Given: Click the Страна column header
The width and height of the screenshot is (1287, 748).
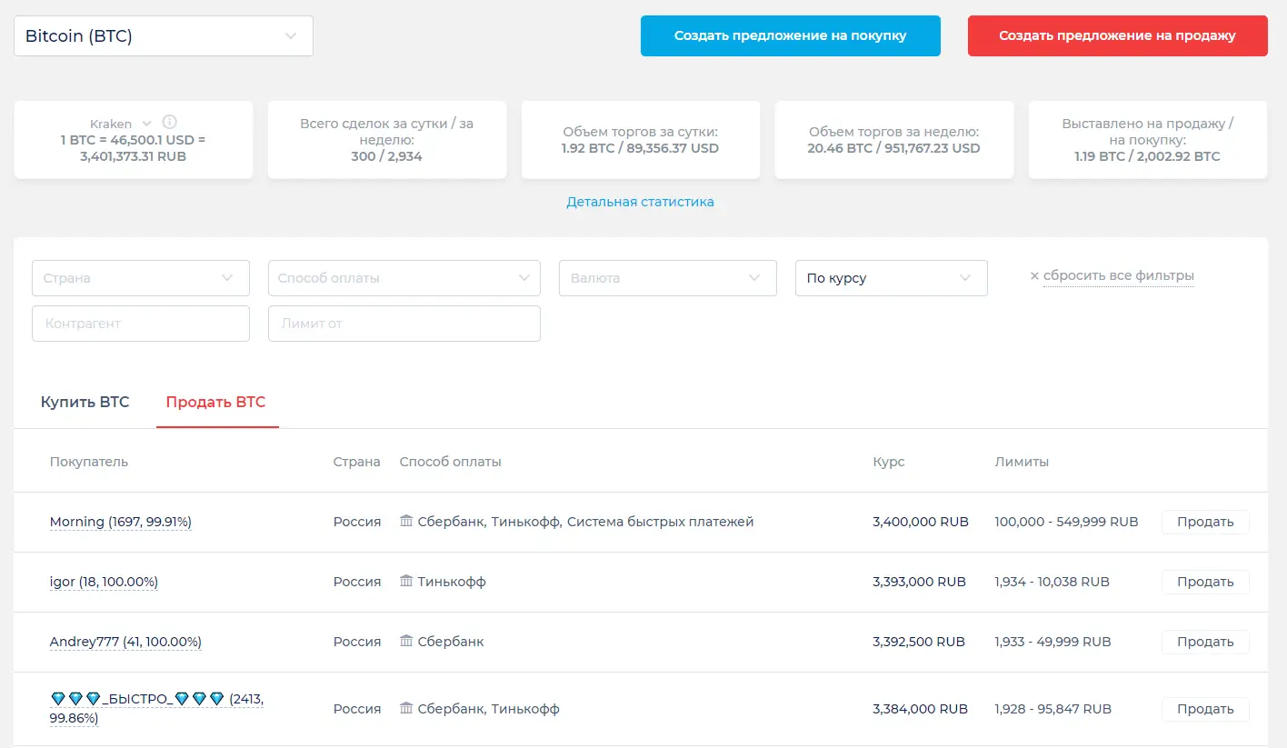Looking at the screenshot, I should point(357,462).
